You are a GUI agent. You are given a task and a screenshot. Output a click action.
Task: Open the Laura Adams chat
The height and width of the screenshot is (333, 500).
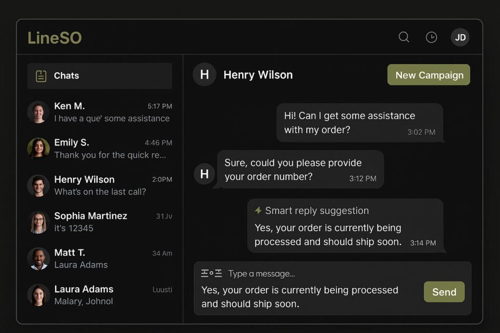click(100, 295)
